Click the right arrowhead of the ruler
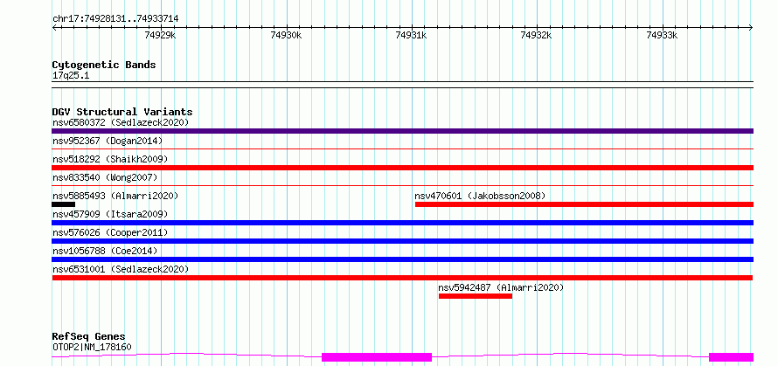This screenshot has height=366, width=778. pyautogui.click(x=751, y=27)
